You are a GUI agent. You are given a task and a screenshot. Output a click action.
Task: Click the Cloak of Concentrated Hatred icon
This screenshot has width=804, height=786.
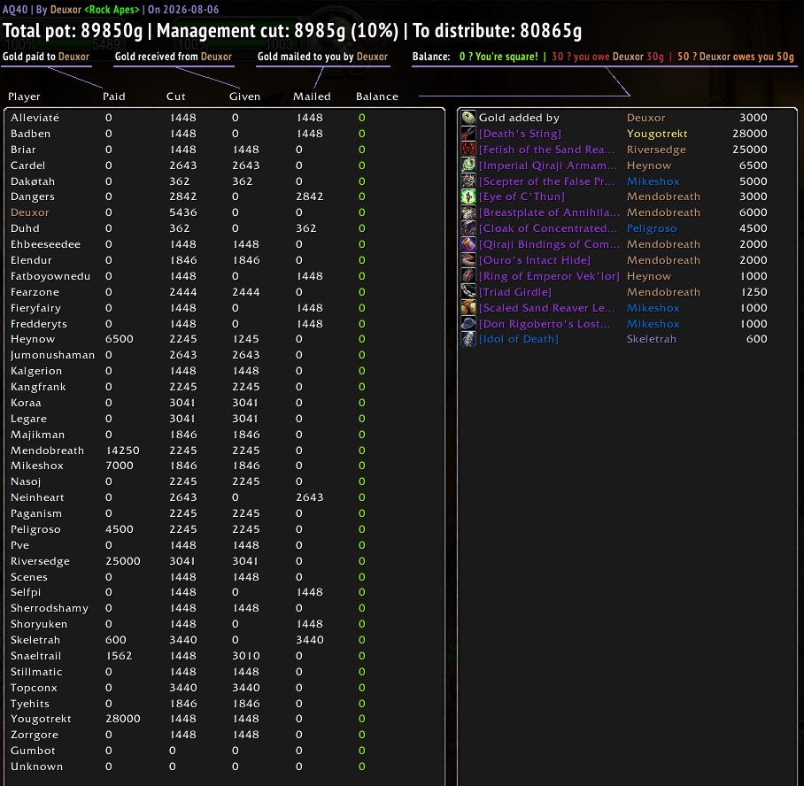[x=468, y=228]
